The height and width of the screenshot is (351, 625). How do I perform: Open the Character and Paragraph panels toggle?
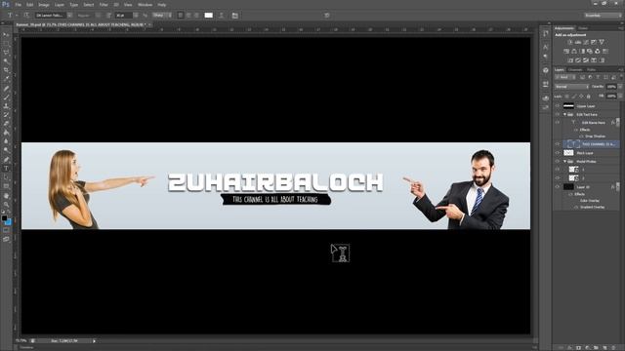[x=235, y=16]
